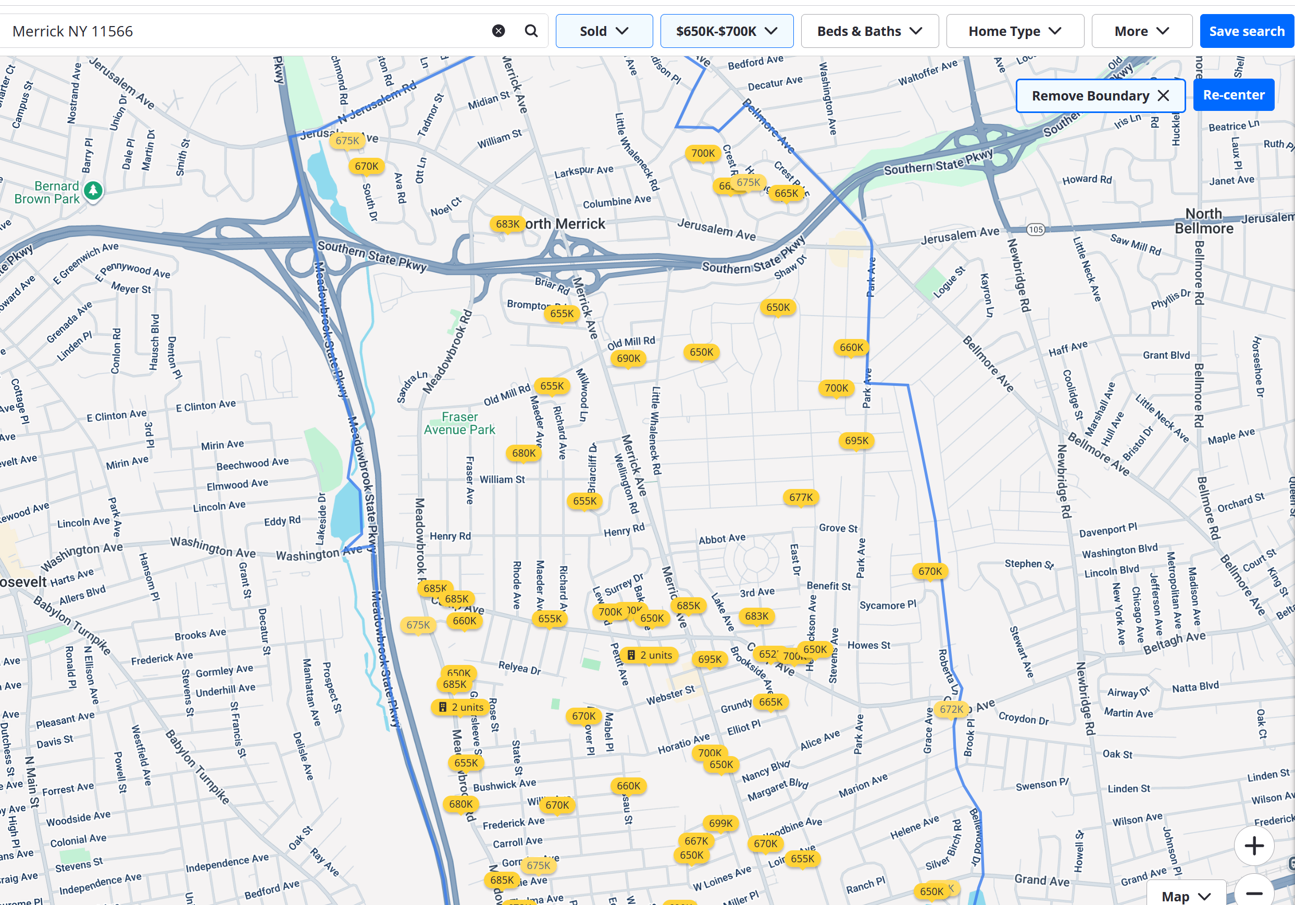
Task: Expand the Sold status dropdown
Action: pos(604,31)
